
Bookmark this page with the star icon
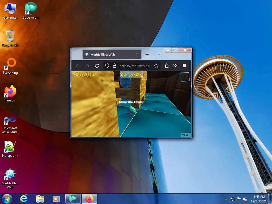(x=156, y=66)
